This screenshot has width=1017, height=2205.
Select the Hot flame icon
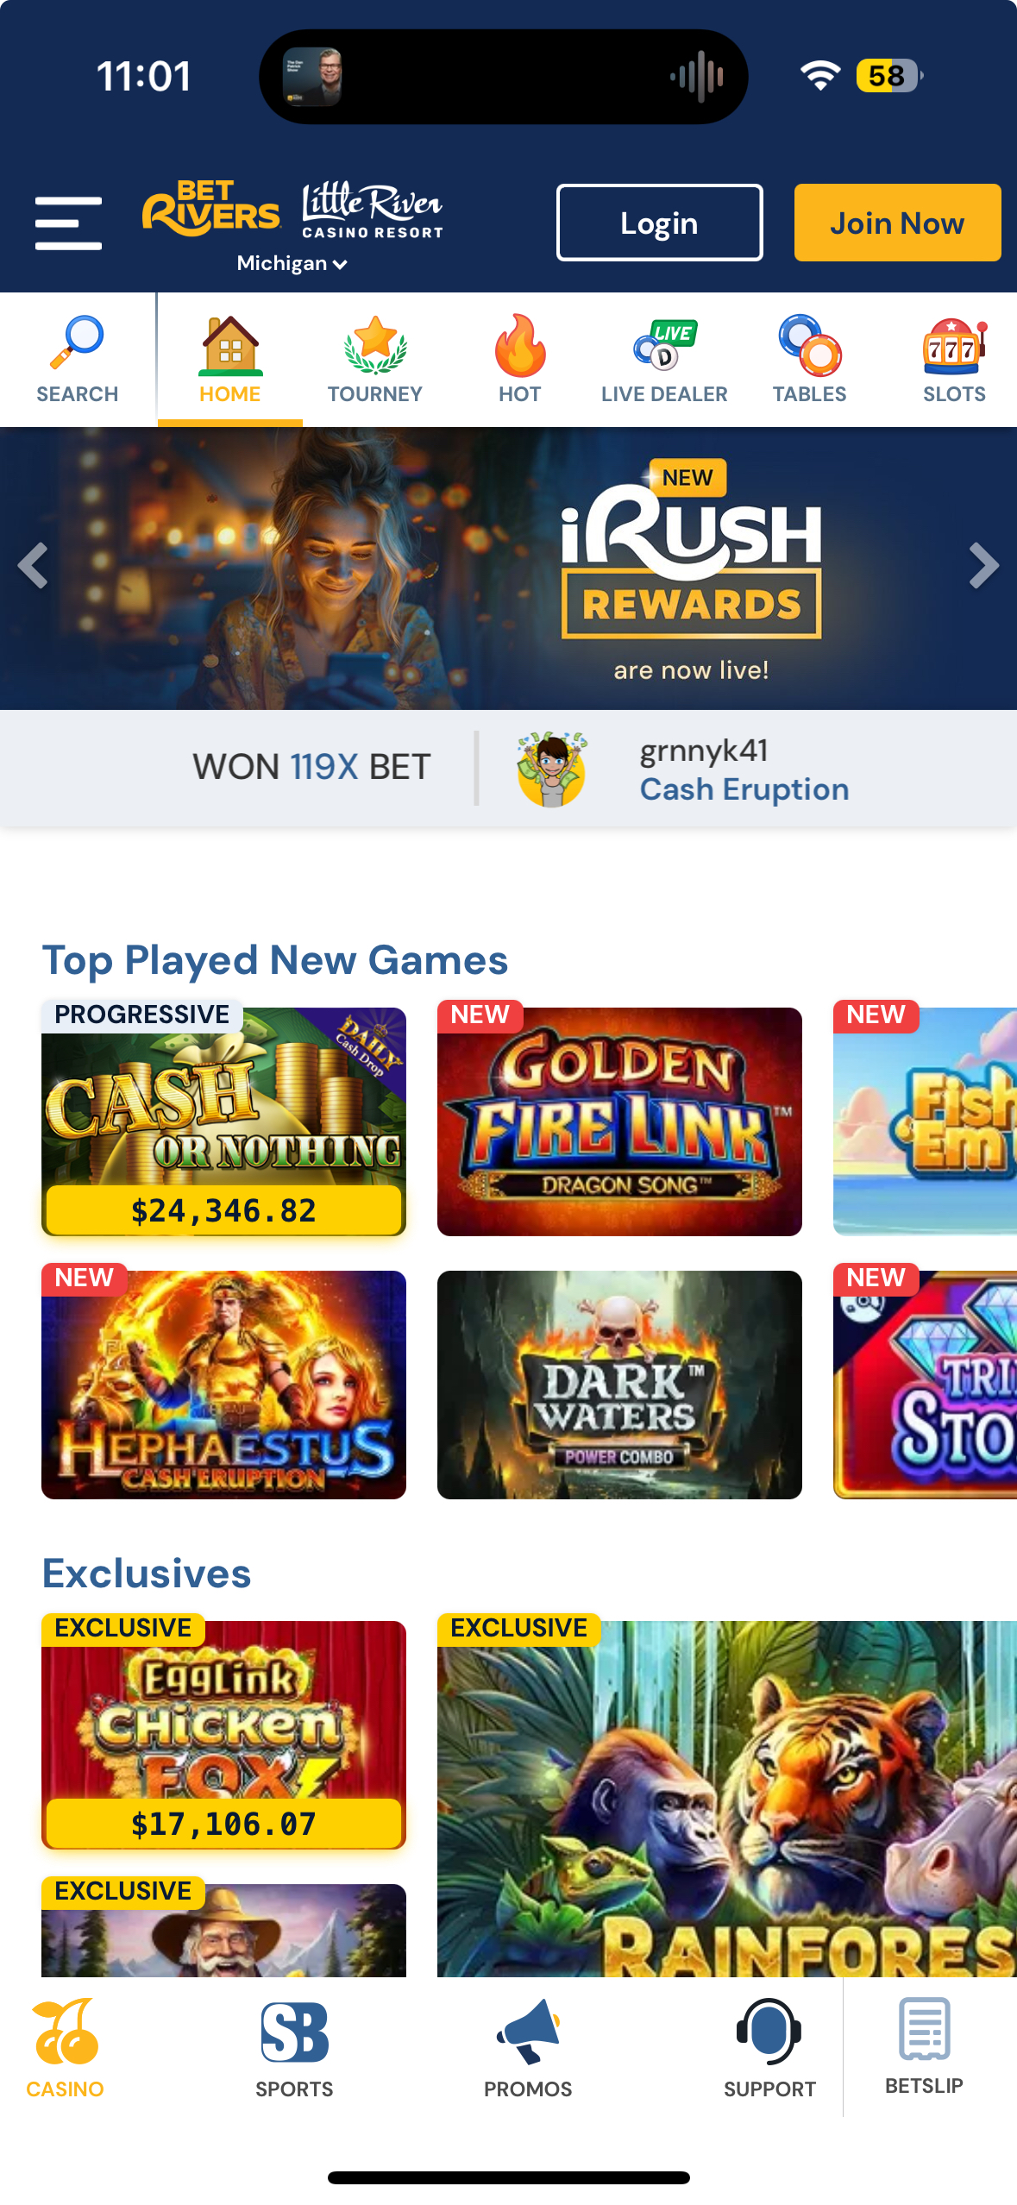(x=520, y=345)
